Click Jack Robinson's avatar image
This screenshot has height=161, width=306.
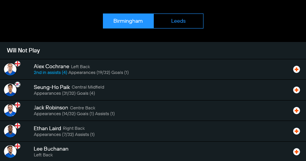(10, 111)
